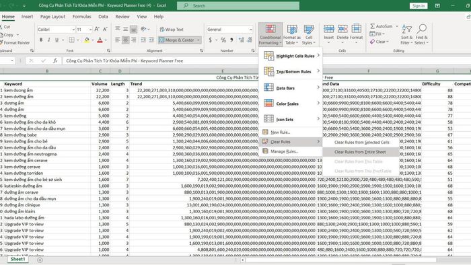Click the Format Painter
471x265 pixels.
15,42
